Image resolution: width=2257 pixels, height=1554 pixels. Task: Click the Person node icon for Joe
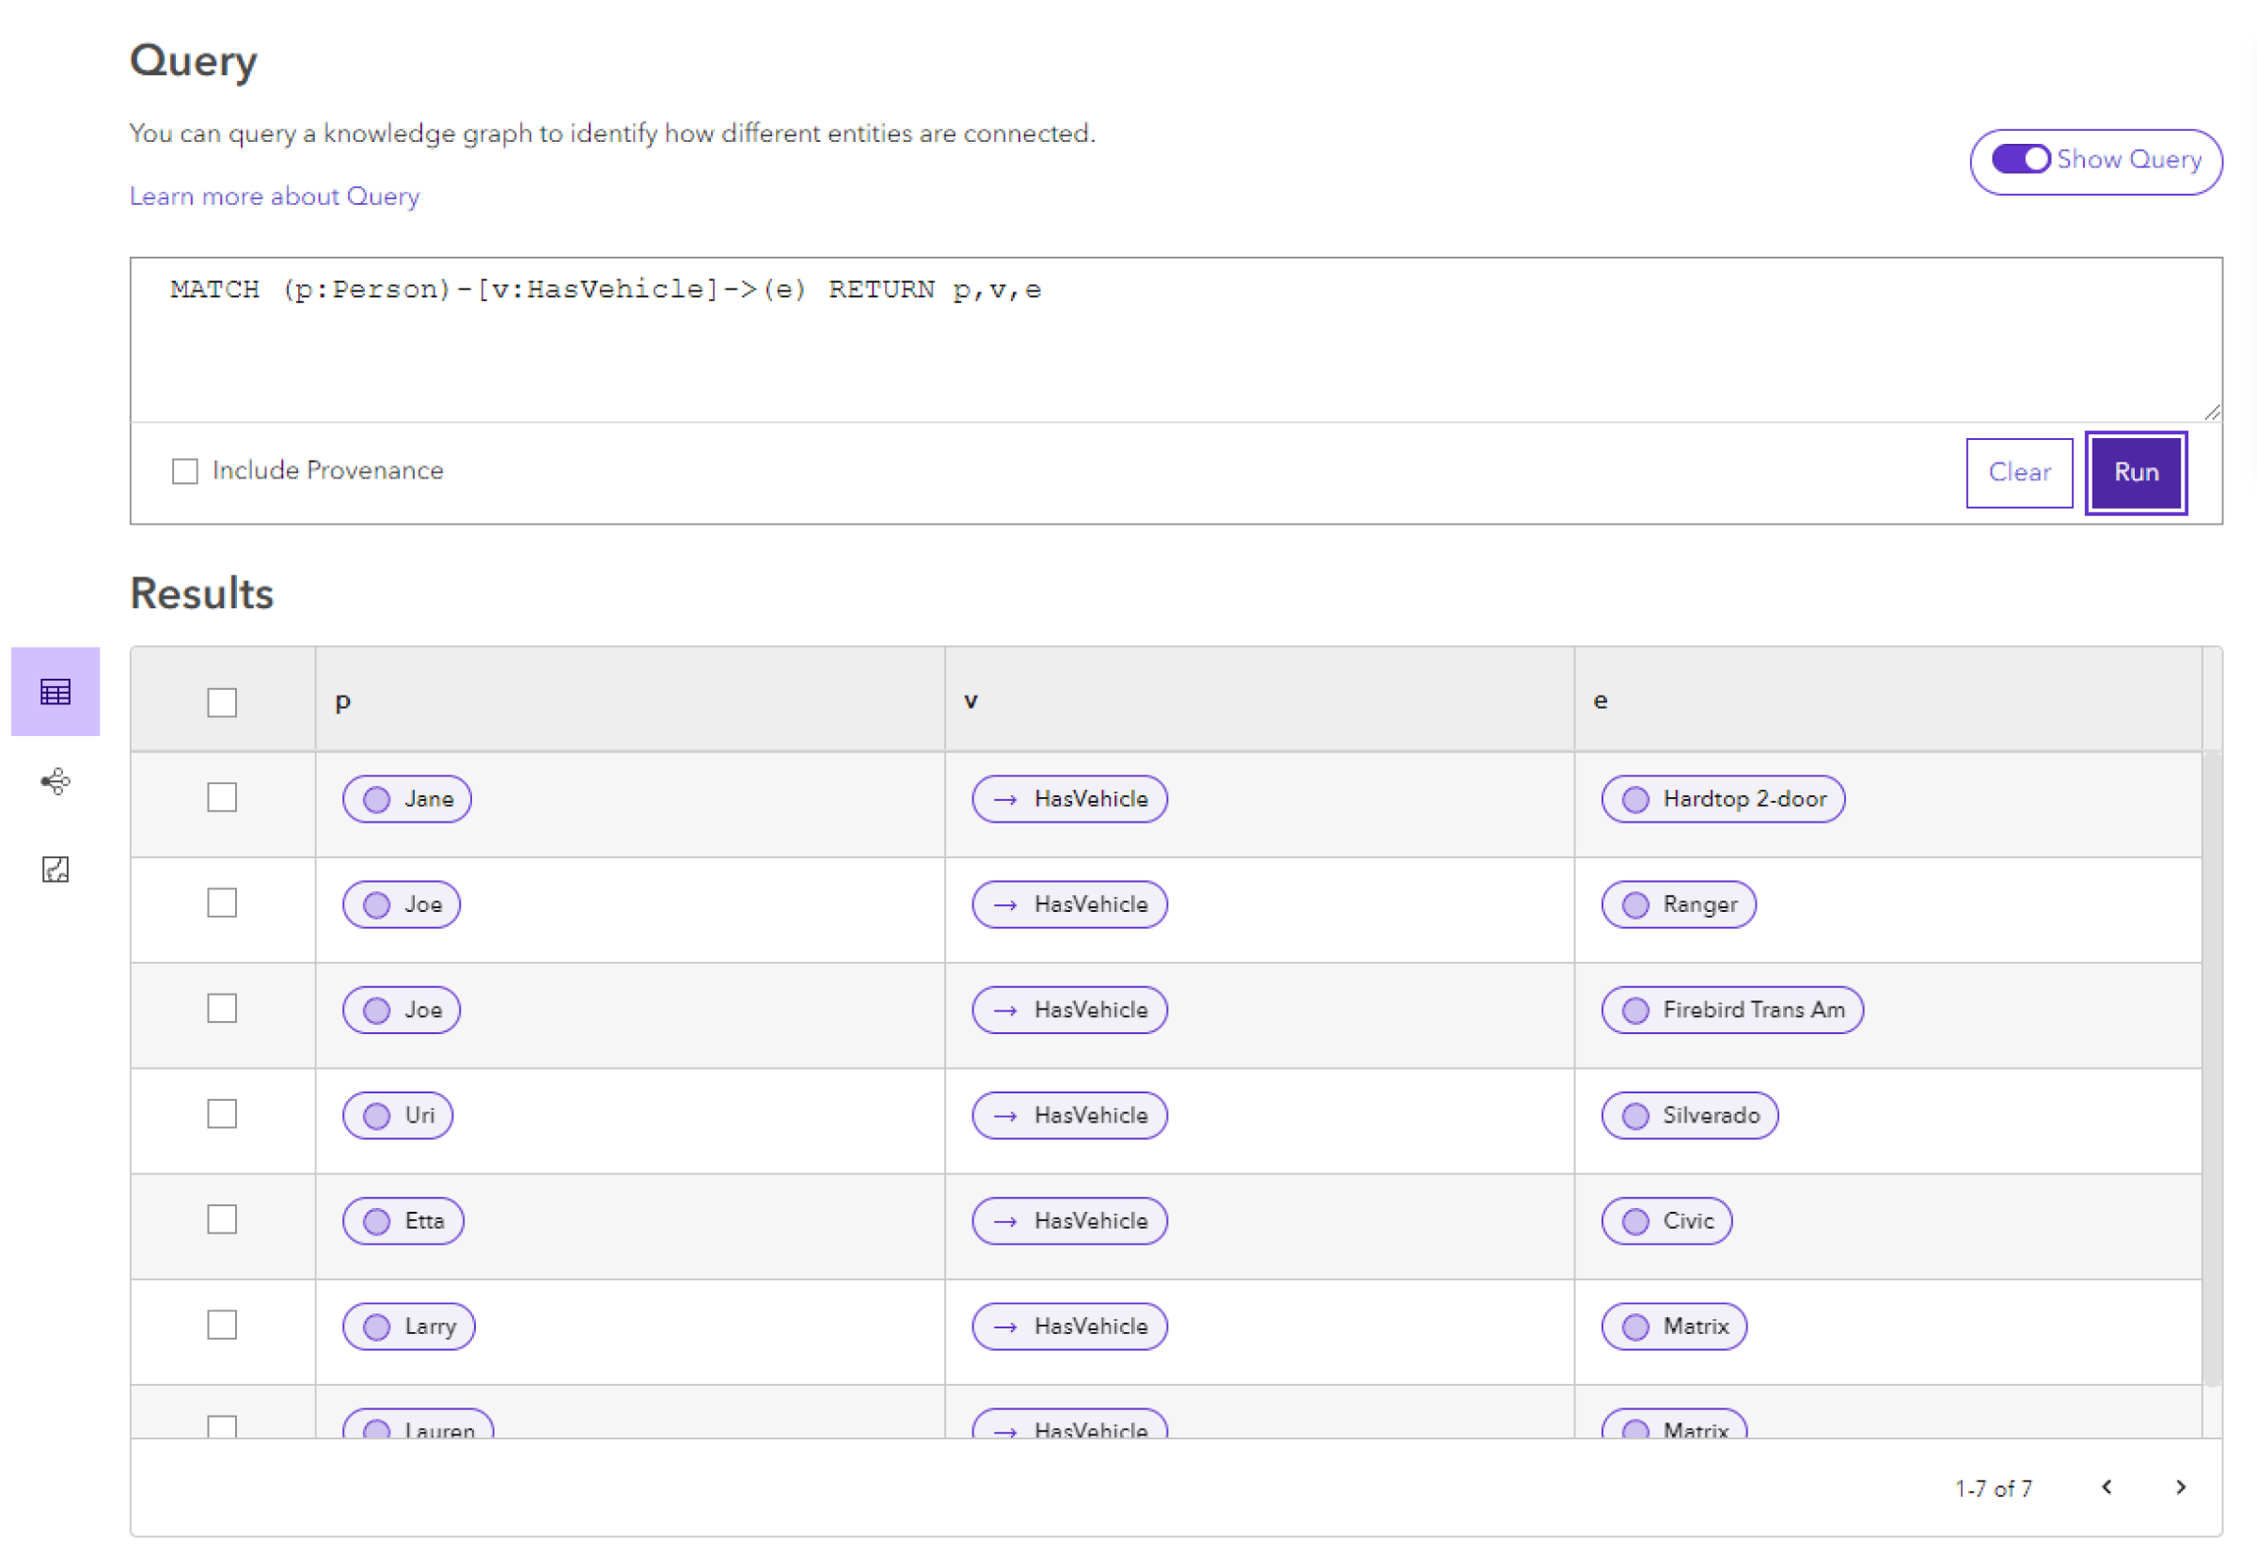tap(375, 904)
